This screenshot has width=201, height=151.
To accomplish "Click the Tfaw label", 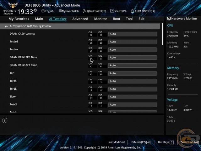I will pos(13,97).
